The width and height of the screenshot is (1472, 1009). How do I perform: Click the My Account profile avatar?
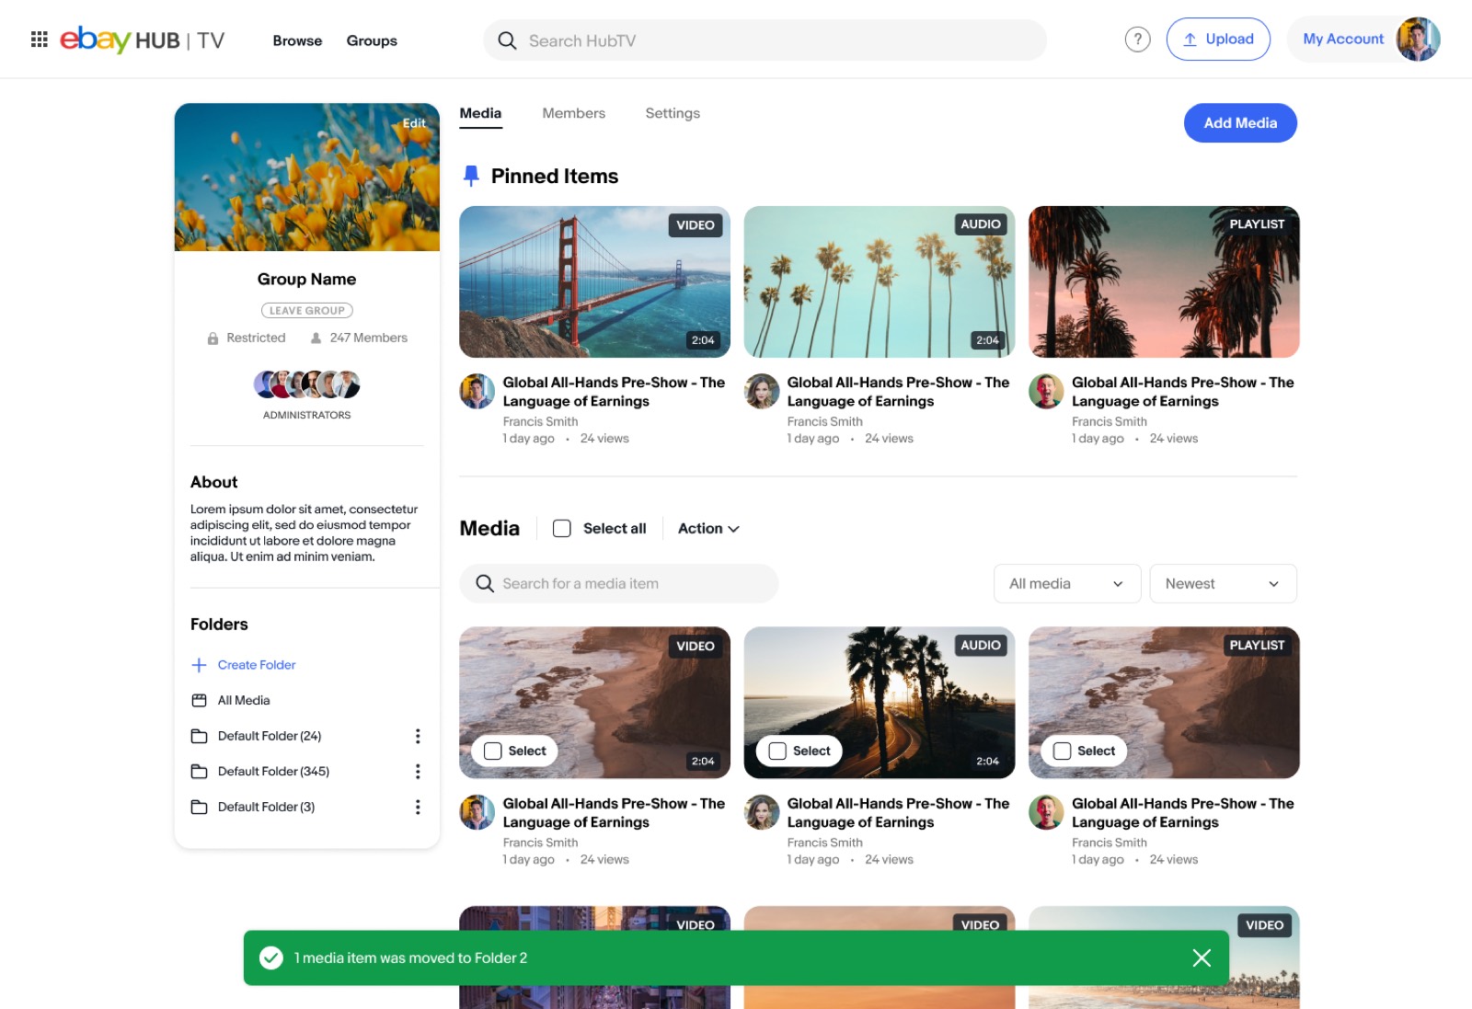(x=1418, y=40)
